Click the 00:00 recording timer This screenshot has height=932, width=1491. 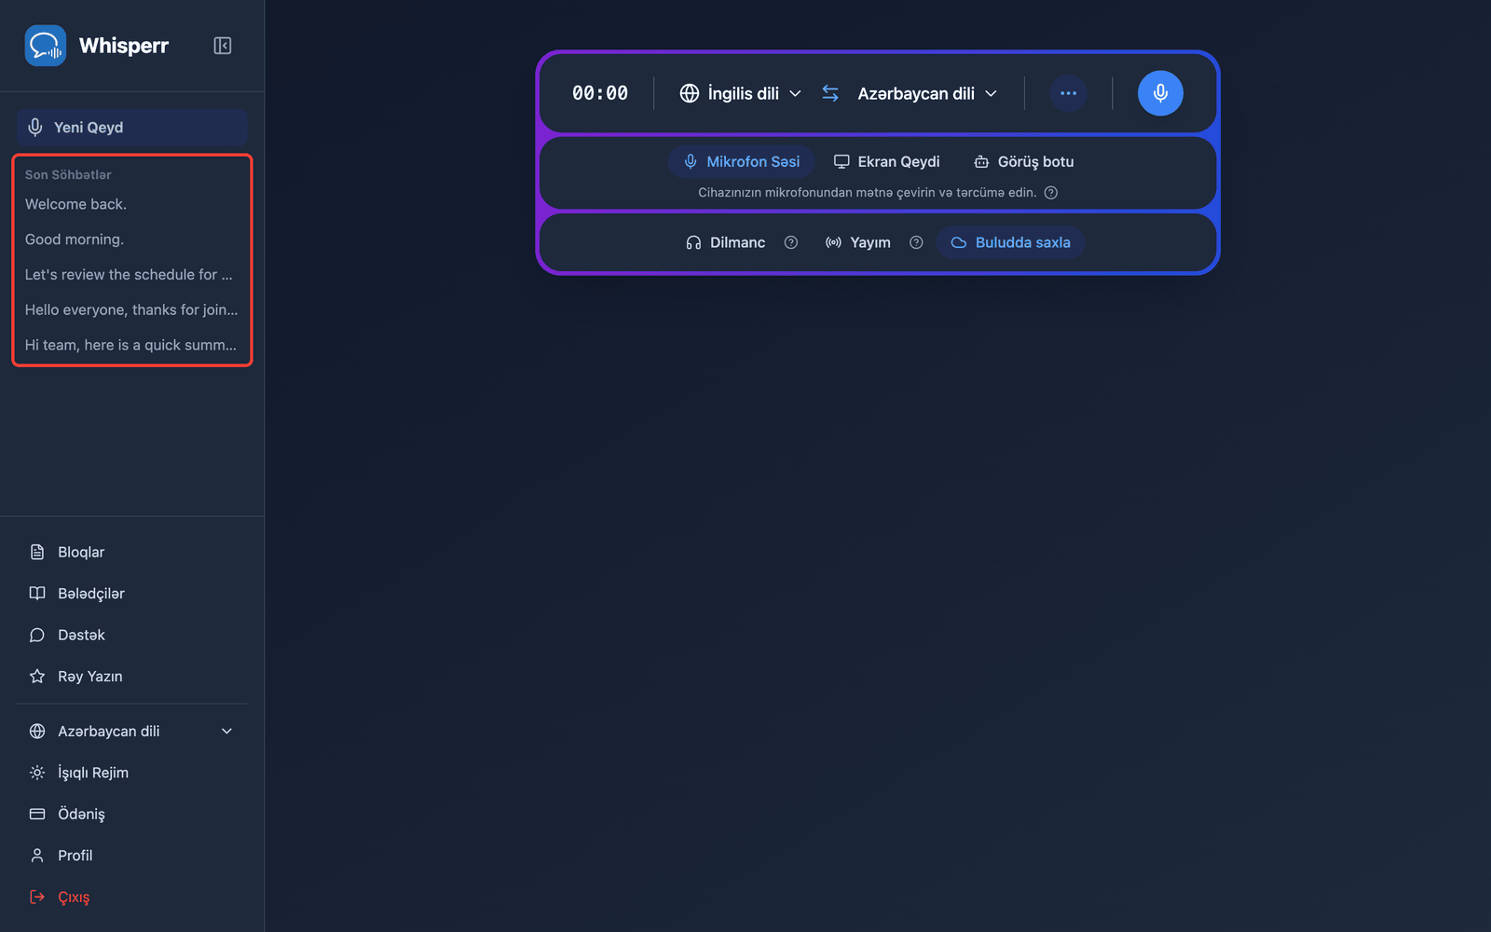pos(600,93)
